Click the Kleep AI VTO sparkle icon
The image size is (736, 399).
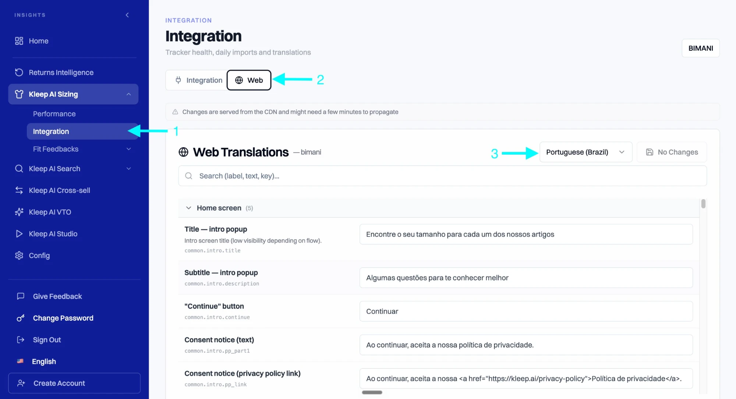click(19, 212)
